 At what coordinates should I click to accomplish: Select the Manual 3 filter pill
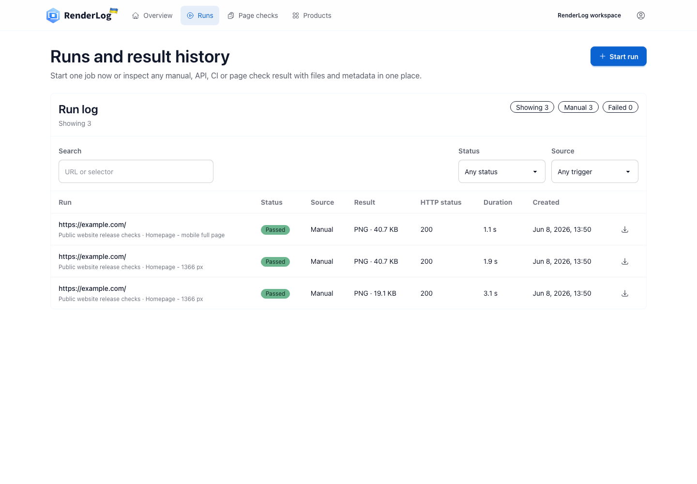[x=578, y=107]
